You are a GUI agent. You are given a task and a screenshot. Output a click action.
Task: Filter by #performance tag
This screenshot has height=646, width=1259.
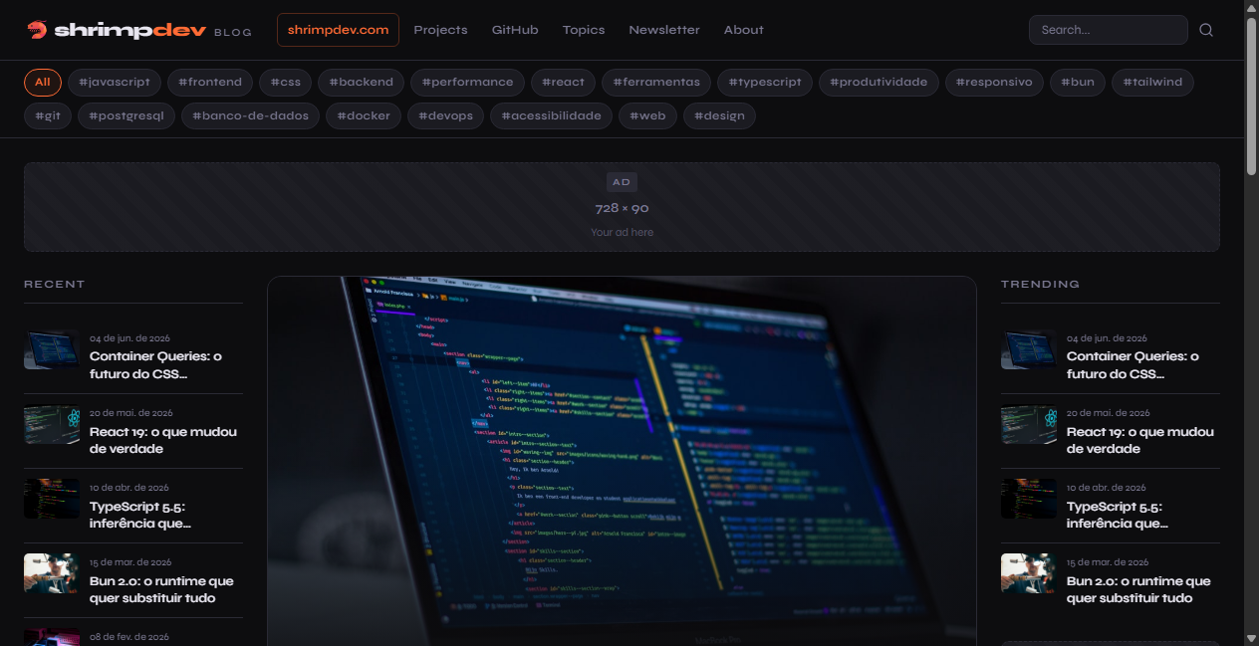[x=467, y=83]
